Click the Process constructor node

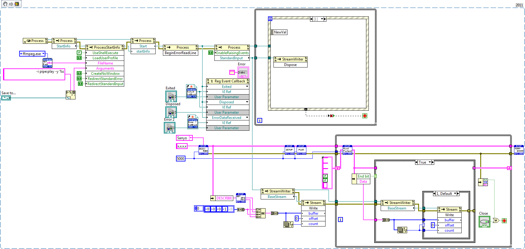(35, 41)
